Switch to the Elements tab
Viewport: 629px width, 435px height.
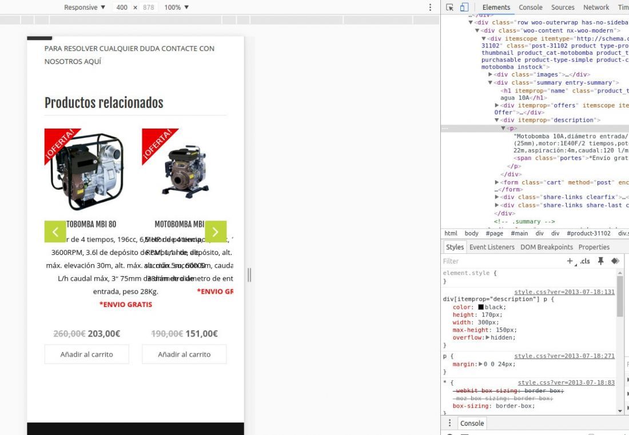496,7
